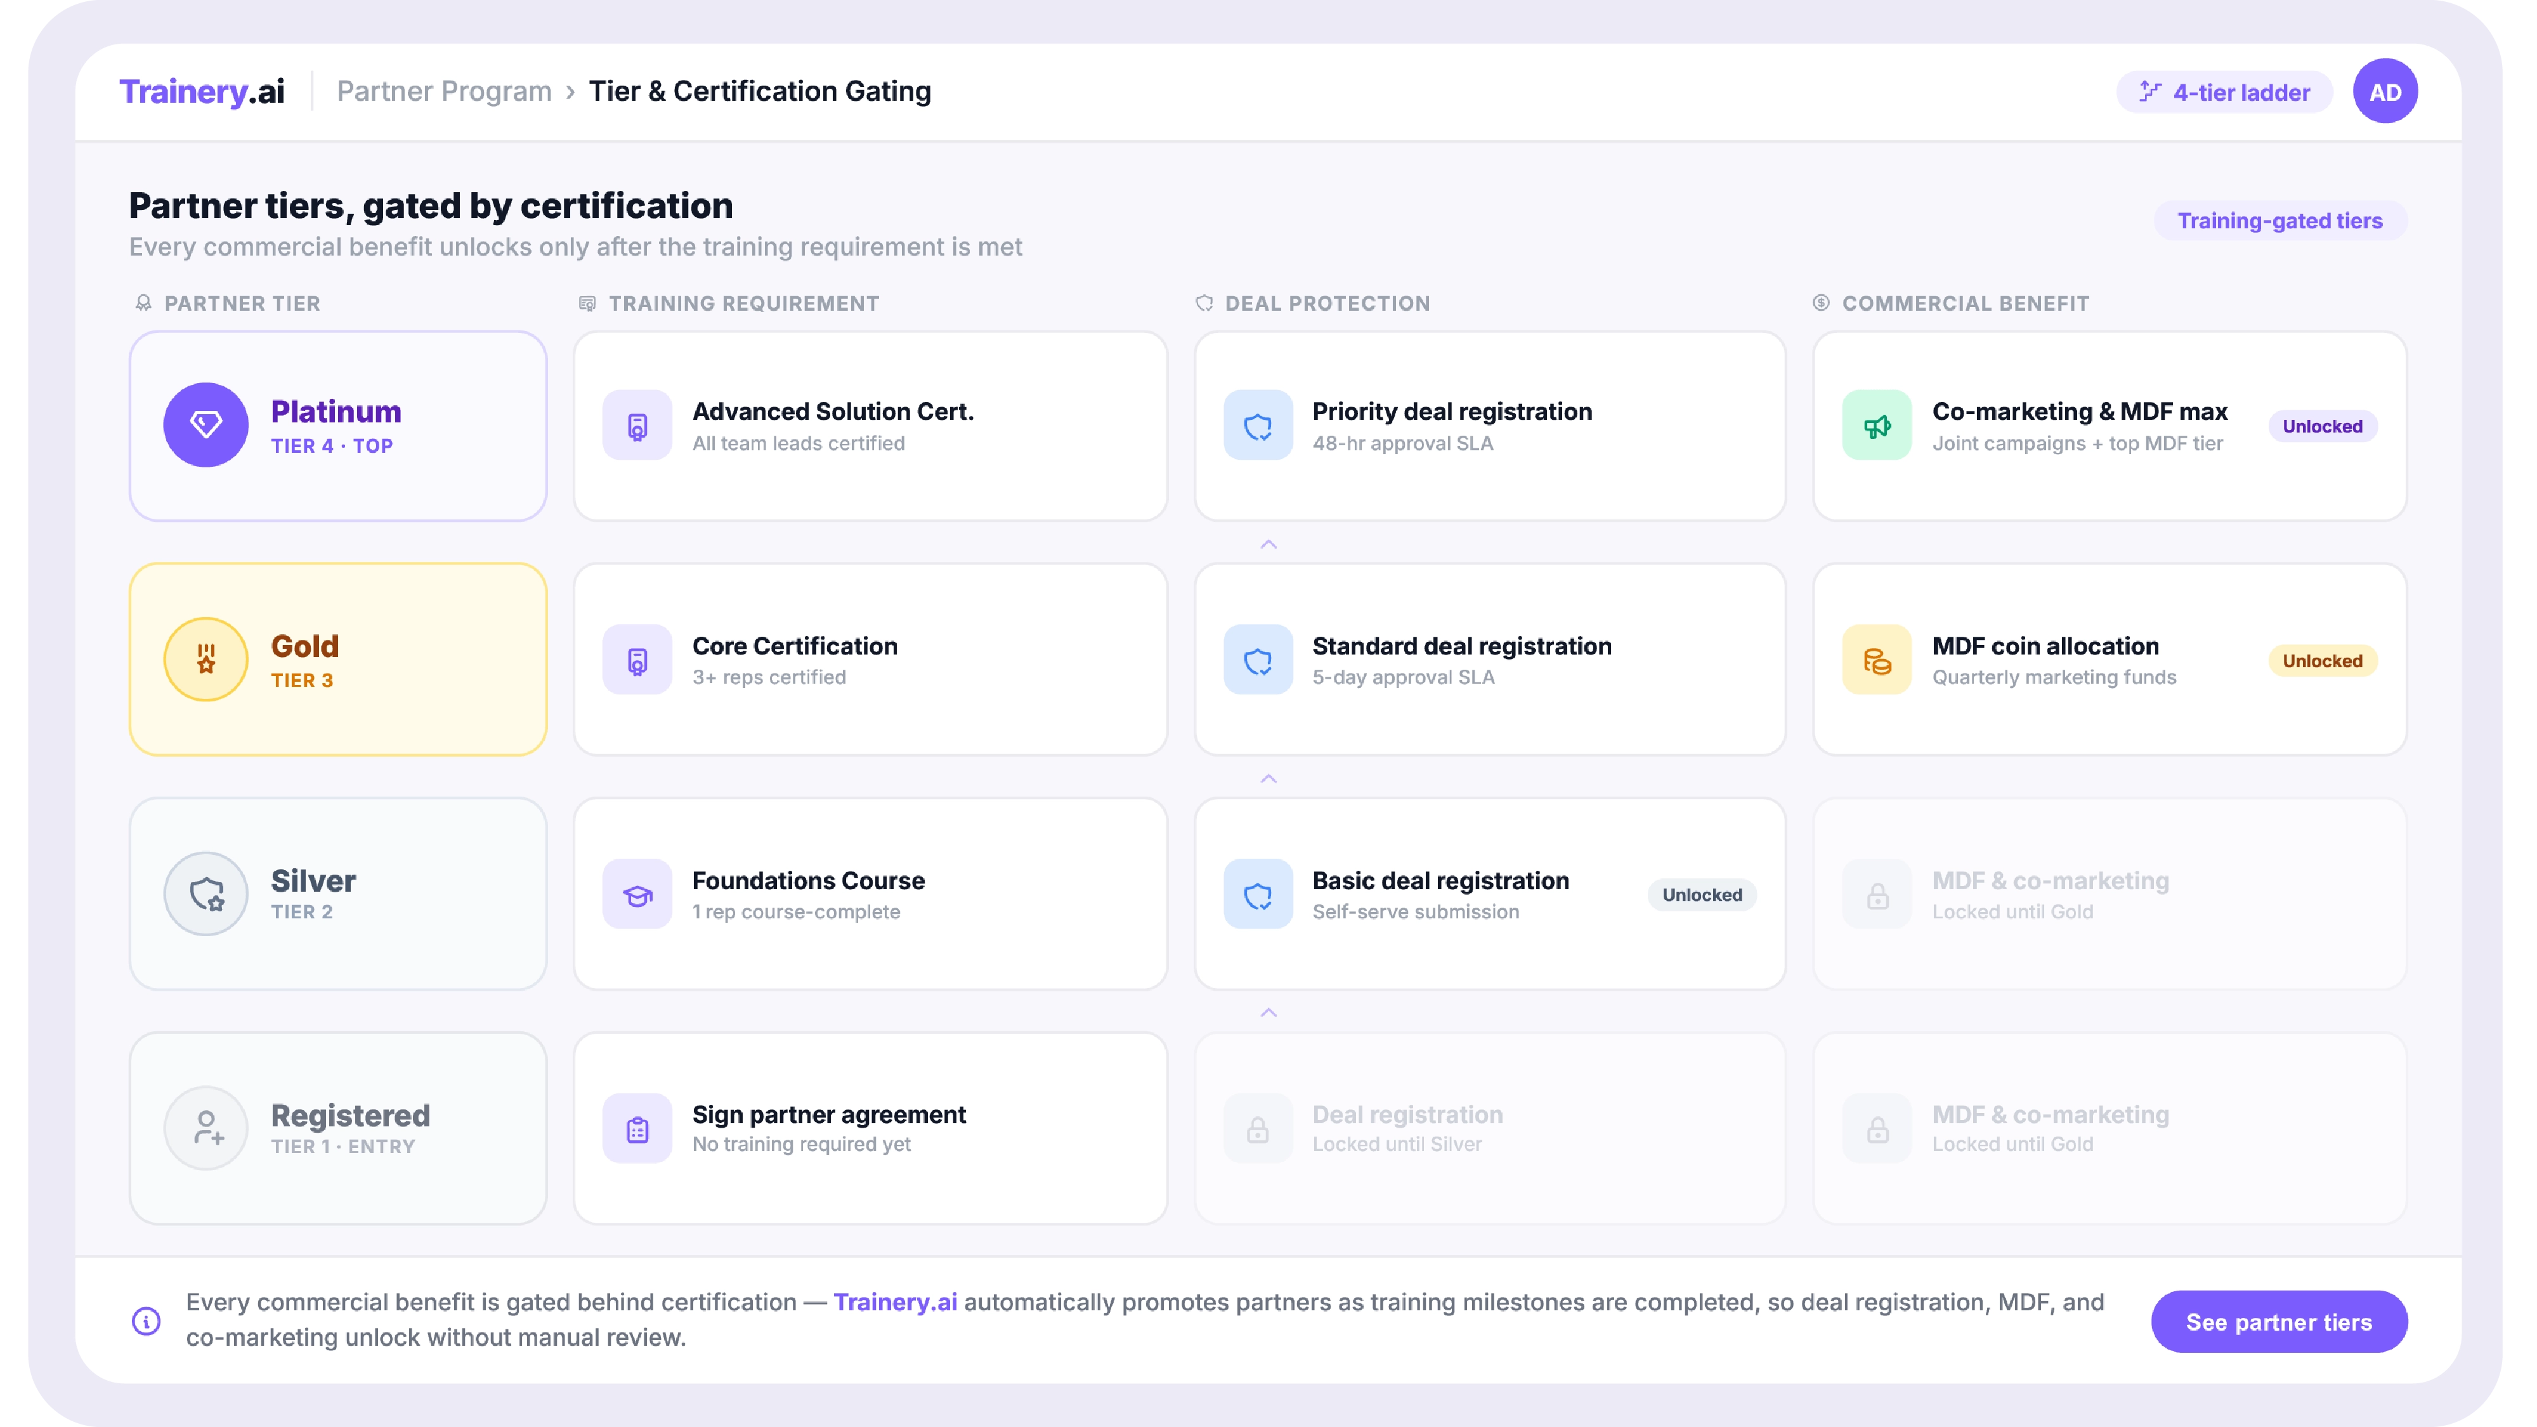Click the Partner Tier column header icon

pos(144,303)
